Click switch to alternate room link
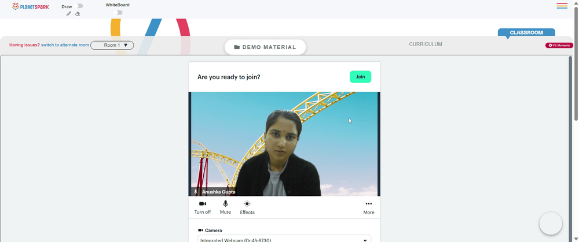 (x=65, y=45)
